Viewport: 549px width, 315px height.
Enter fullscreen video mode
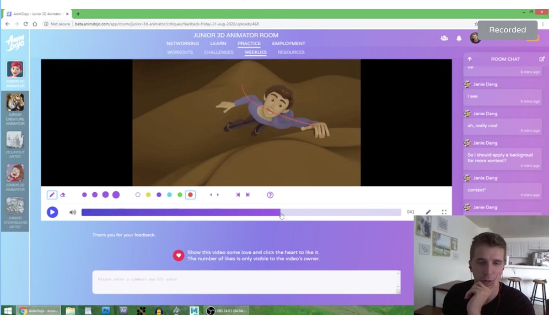click(x=444, y=212)
